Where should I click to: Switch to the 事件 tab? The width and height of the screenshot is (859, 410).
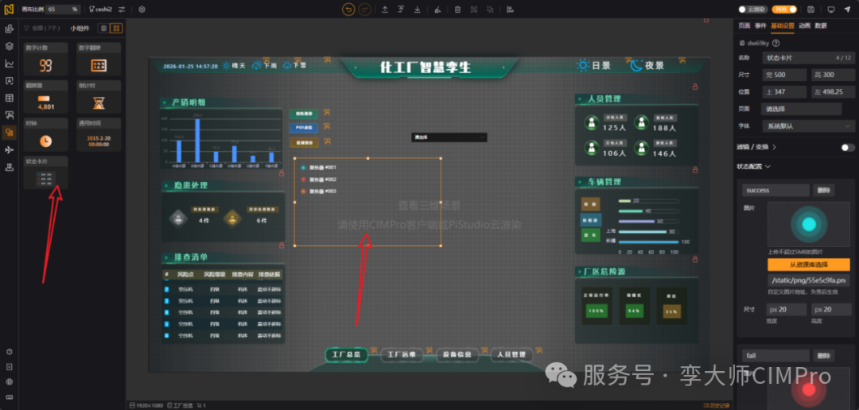pyautogui.click(x=760, y=25)
